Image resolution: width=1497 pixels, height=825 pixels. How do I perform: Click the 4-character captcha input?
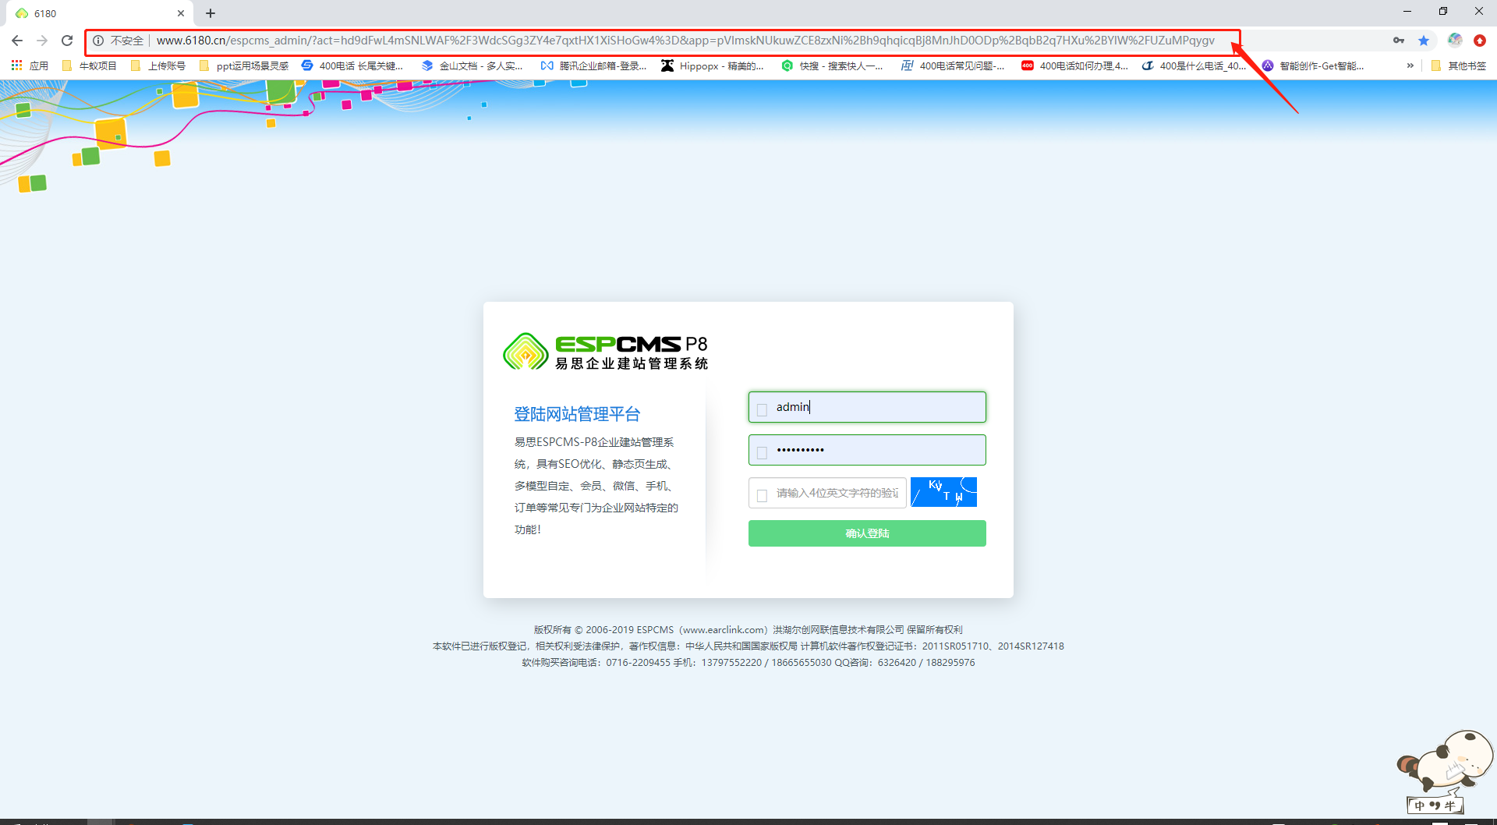827,493
